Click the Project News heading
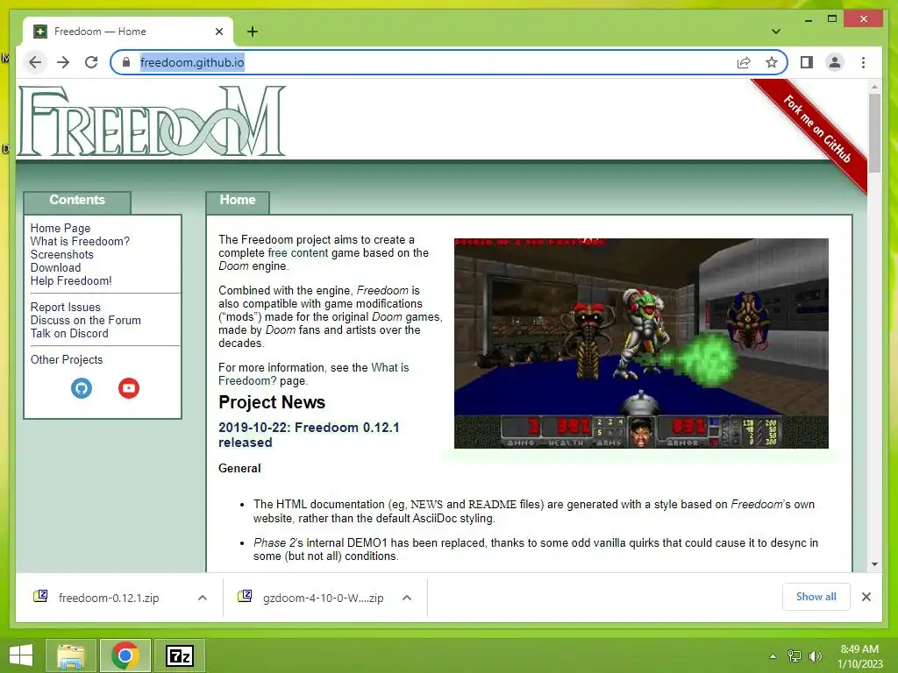Screen dimensions: 898x673 (272, 402)
